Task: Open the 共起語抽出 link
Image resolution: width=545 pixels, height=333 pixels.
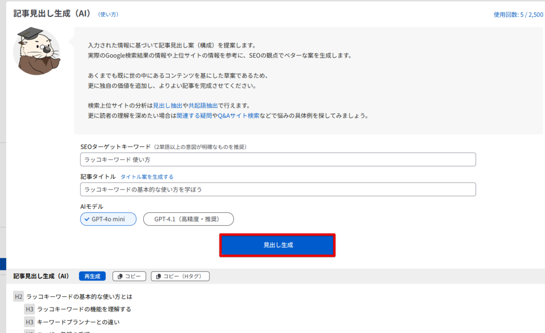Action: [x=203, y=105]
